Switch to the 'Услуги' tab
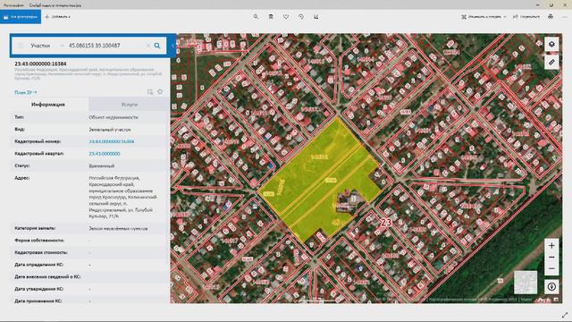The width and height of the screenshot is (572, 322). pyautogui.click(x=129, y=105)
